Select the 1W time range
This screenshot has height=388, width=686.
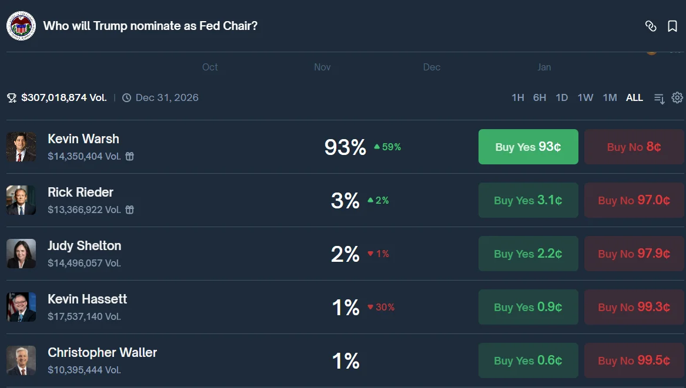(585, 97)
